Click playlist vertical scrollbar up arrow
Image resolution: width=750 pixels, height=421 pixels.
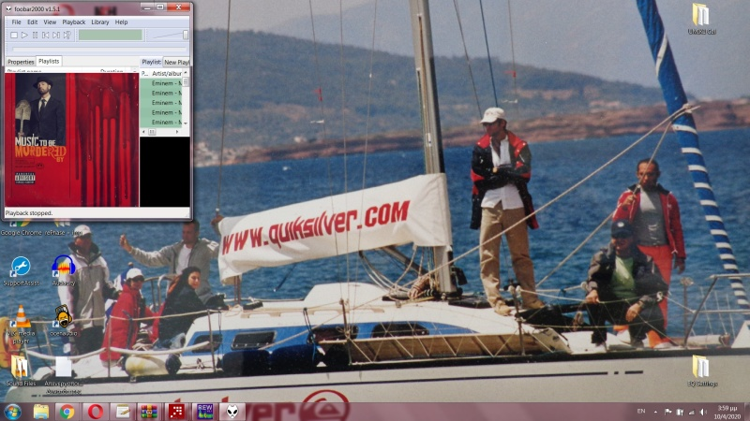(x=186, y=73)
